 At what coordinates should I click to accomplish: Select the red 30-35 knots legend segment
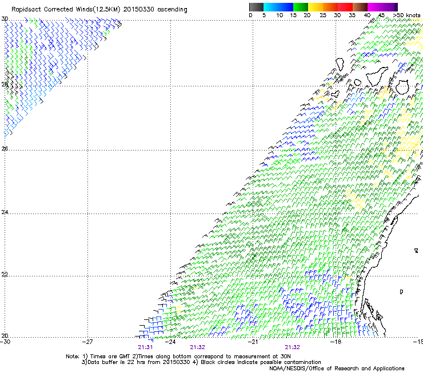tap(345, 7)
